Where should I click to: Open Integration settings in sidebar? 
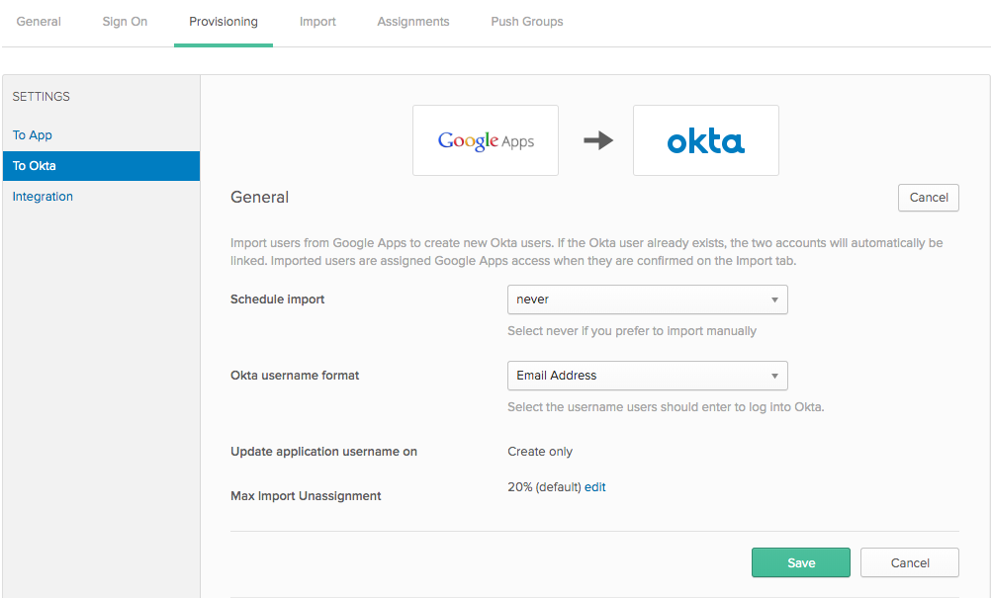click(x=43, y=197)
